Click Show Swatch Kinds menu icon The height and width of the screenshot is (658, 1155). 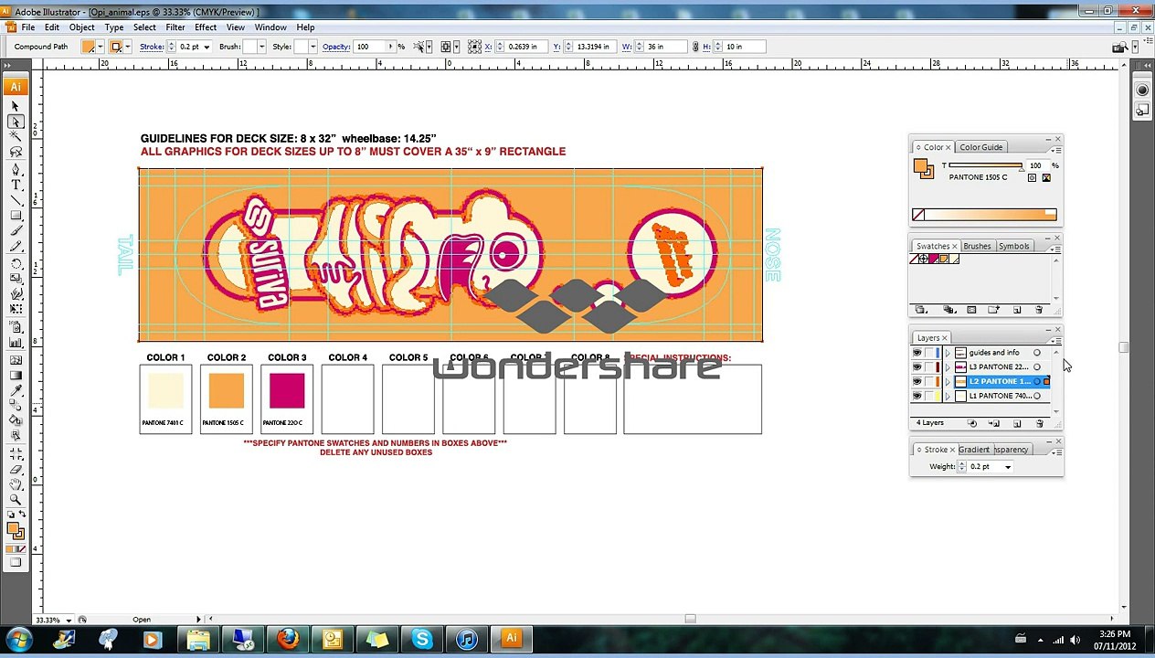pos(949,310)
